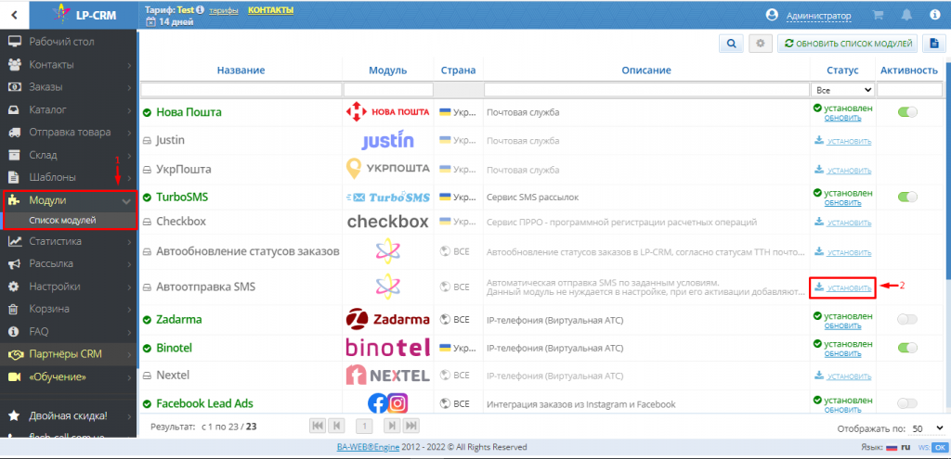The image size is (951, 459).
Task: Enable Facebook Lead Ads activity switch
Action: [907, 403]
